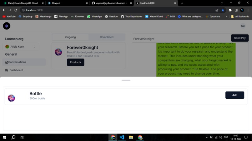The width and height of the screenshot is (252, 141).
Task: Open Dashboard in the sidebar
Action: (x=24, y=70)
